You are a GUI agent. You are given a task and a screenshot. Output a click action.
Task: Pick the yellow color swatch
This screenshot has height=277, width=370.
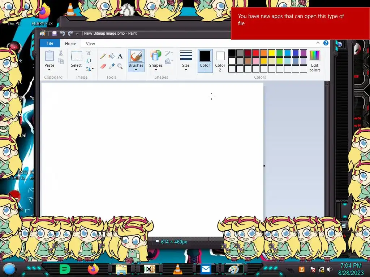click(272, 53)
